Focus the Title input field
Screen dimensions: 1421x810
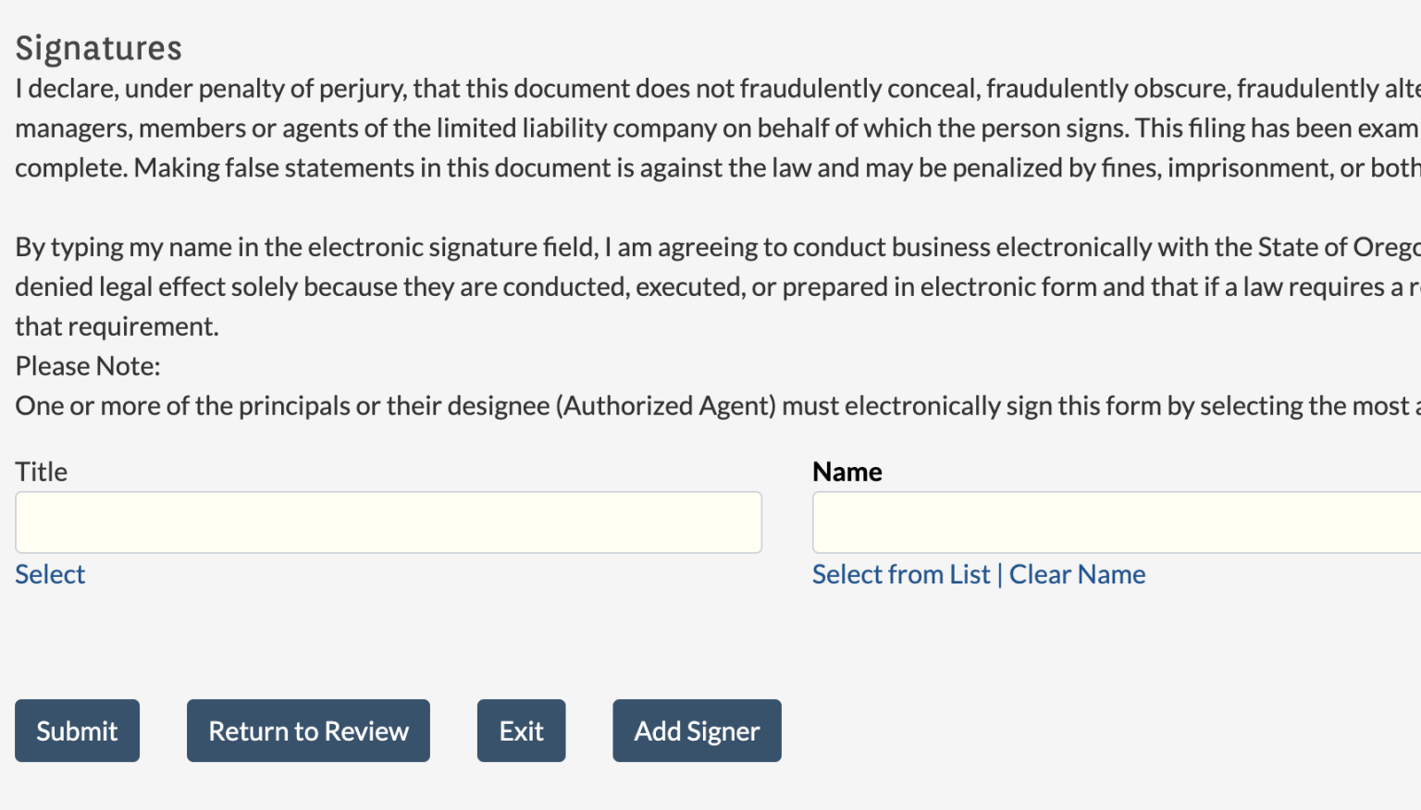click(x=389, y=522)
